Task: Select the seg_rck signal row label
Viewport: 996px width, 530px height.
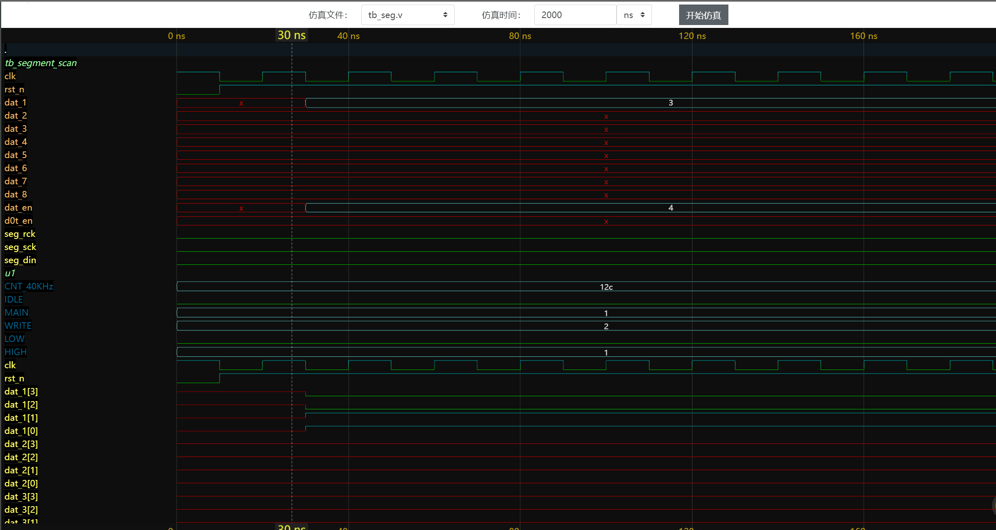Action: 20,234
